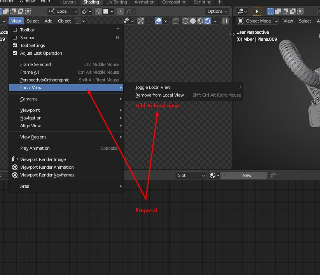
Task: Choose Invert Selection mode in right viewport
Action: pos(293,11)
